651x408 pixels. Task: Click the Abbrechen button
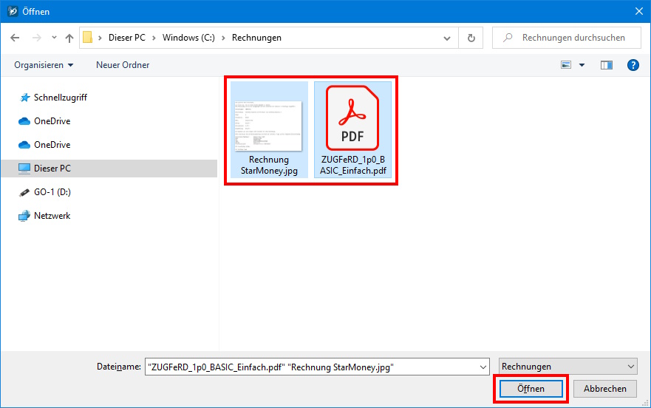[604, 389]
